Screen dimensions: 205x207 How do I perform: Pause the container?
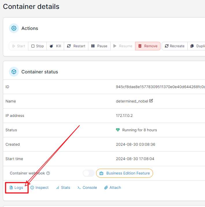click(x=99, y=46)
